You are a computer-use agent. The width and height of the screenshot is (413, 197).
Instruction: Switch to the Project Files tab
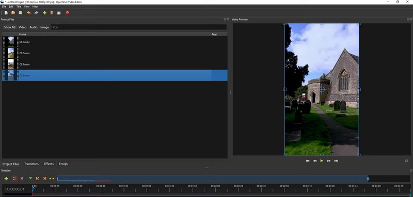click(11, 164)
